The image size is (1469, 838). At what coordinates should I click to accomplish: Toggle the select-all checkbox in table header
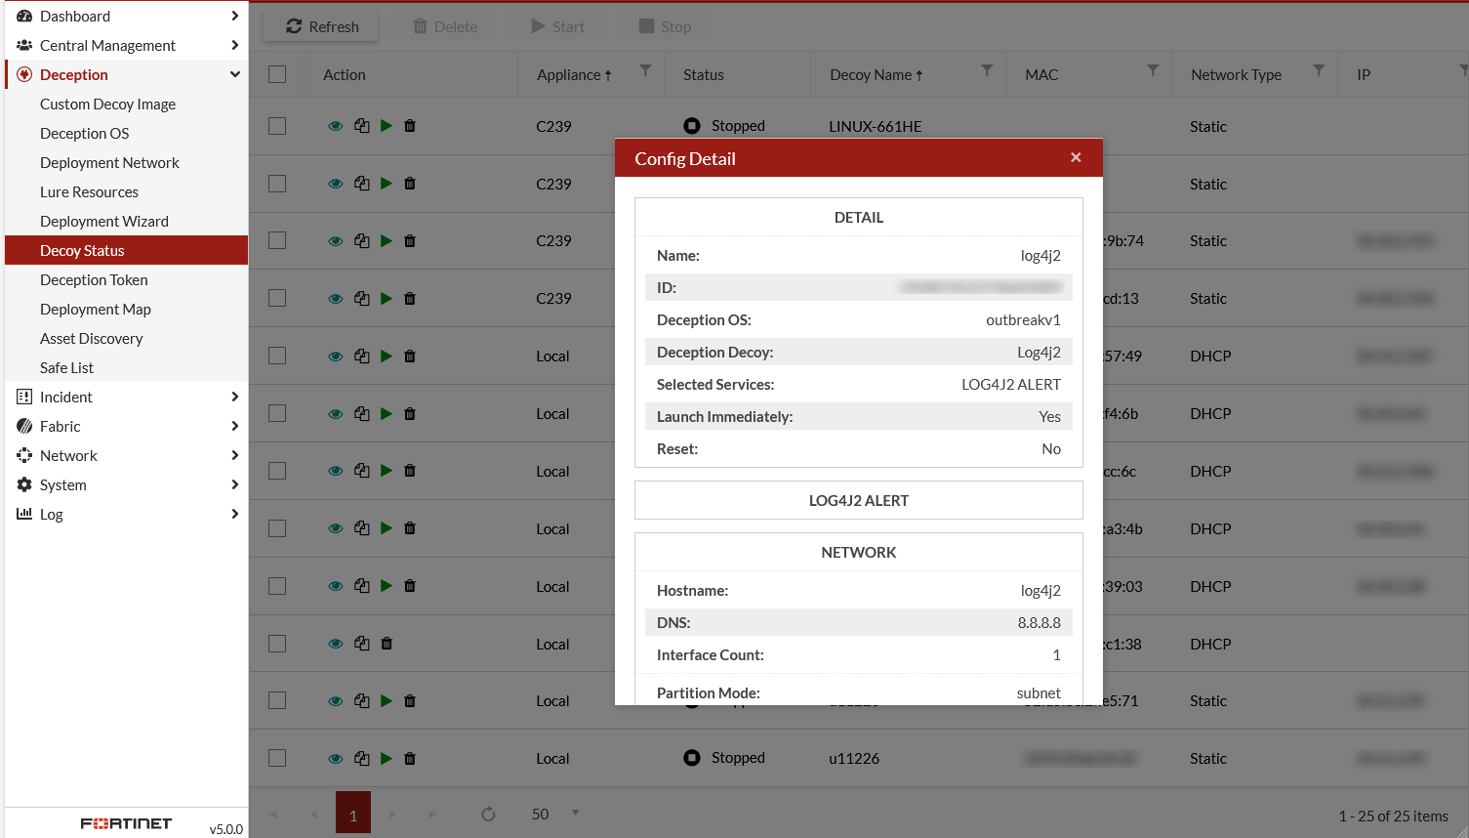[x=277, y=74]
